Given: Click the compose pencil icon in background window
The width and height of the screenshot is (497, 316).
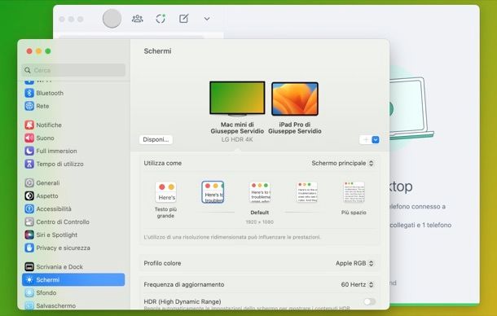Looking at the screenshot, I should pos(184,19).
